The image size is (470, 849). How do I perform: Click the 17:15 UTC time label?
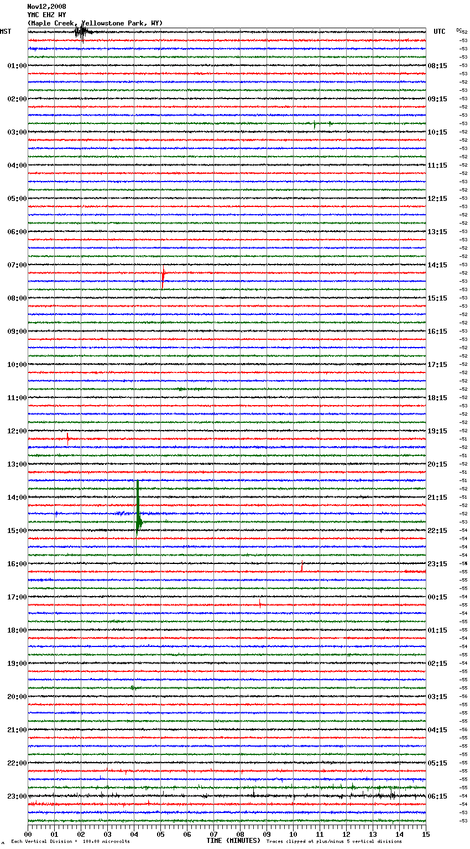437,365
